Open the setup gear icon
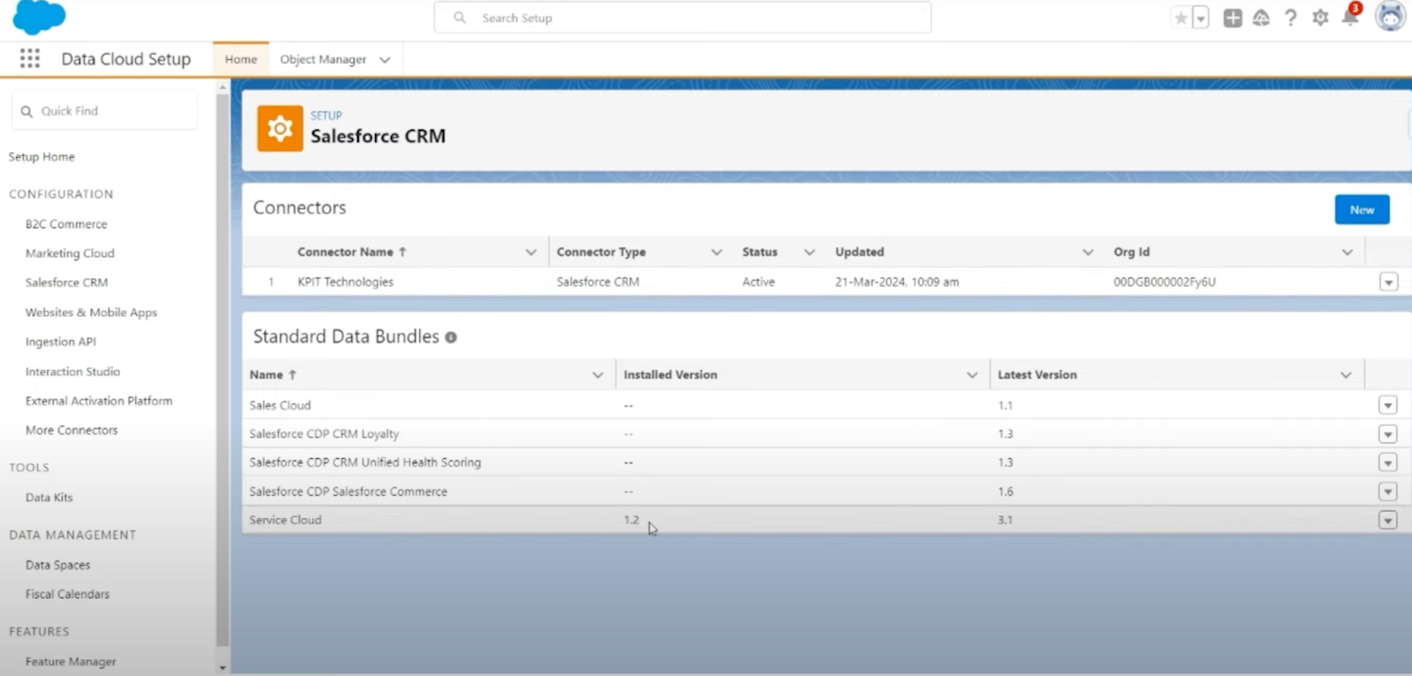The height and width of the screenshot is (676, 1412). (x=1320, y=18)
